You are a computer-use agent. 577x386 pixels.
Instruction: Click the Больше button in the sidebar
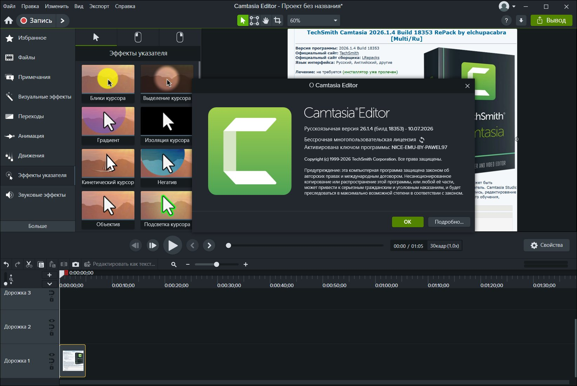click(x=38, y=226)
